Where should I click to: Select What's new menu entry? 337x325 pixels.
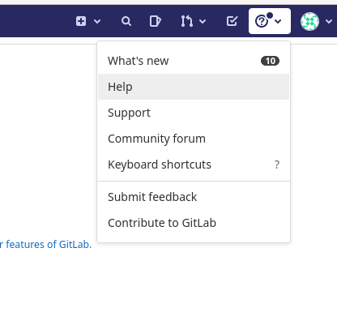(194, 61)
